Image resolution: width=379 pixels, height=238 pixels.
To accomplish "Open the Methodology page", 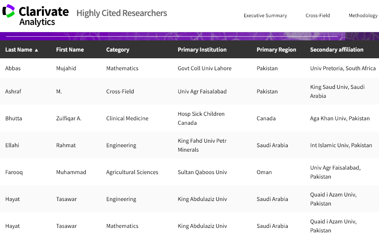I will point(363,16).
